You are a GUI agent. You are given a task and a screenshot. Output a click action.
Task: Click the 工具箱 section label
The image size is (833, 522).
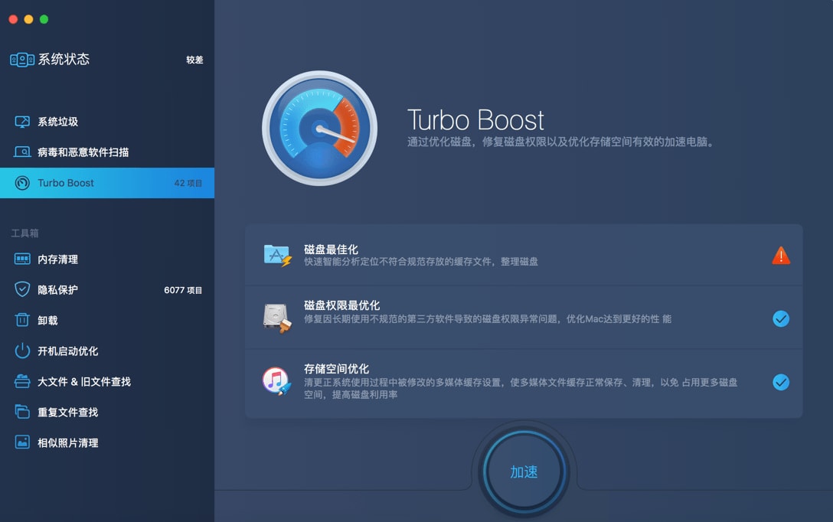pyautogui.click(x=24, y=233)
